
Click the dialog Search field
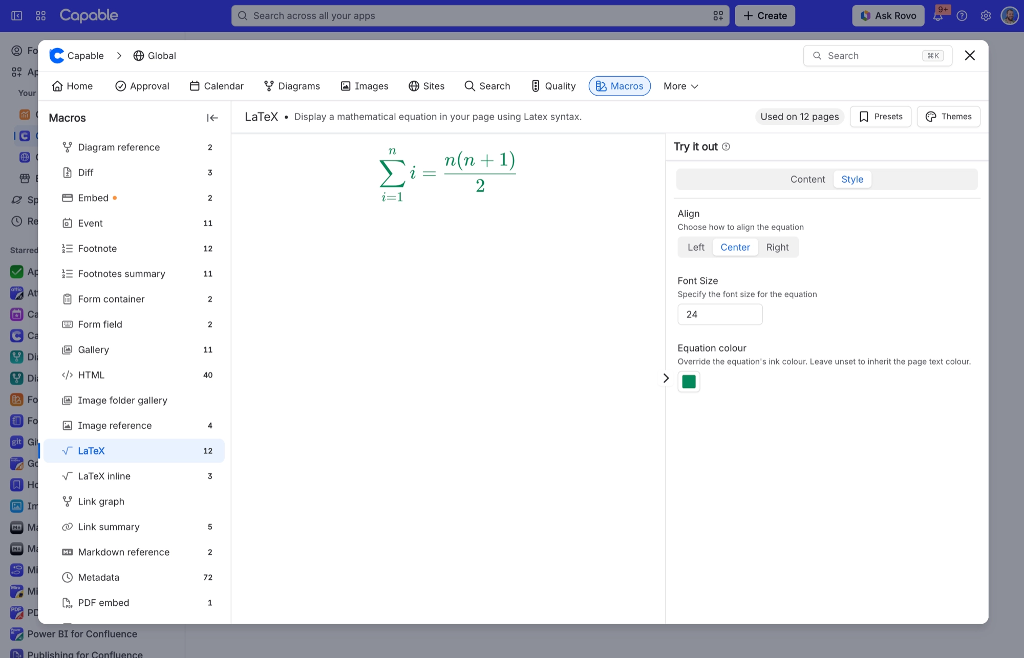[x=878, y=56]
